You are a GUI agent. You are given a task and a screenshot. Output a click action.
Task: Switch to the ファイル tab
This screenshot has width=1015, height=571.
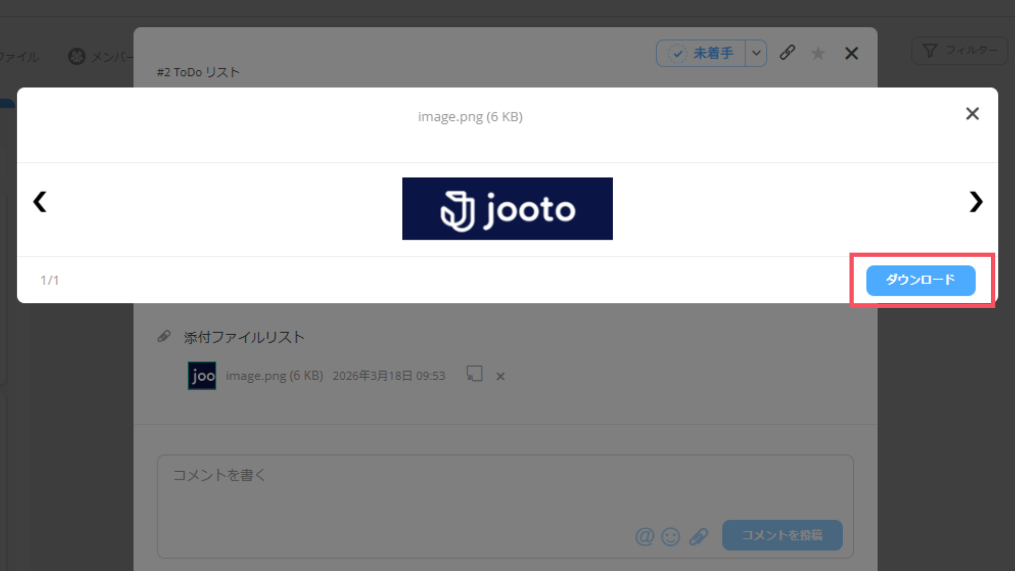pos(19,57)
